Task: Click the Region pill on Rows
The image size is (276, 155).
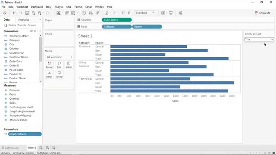Action: pyautogui.click(x=147, y=27)
